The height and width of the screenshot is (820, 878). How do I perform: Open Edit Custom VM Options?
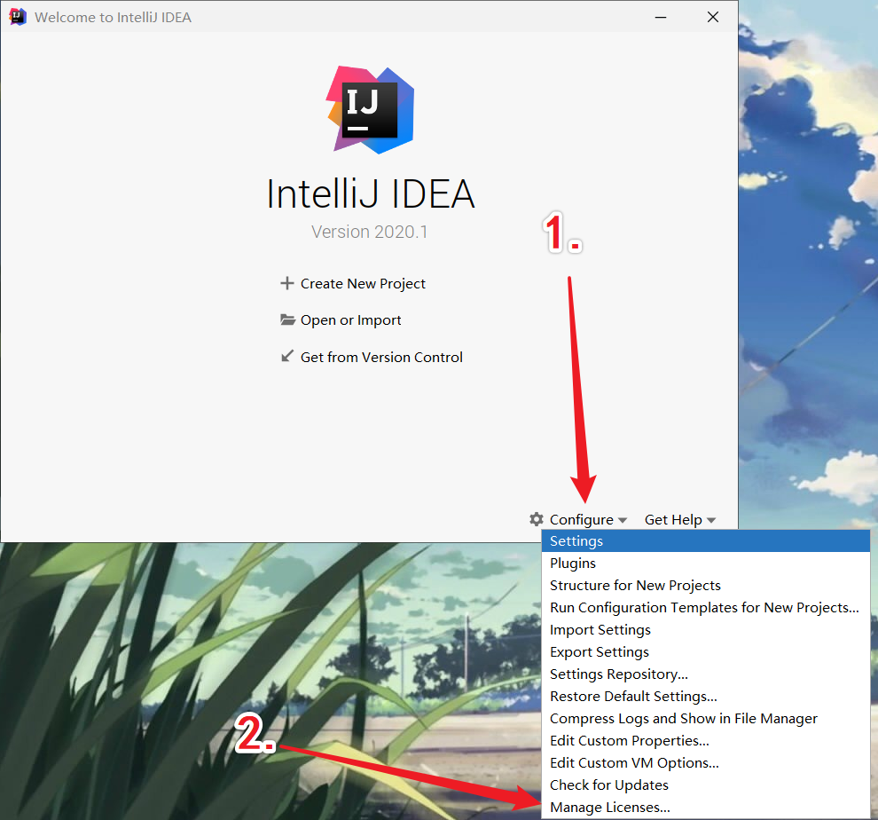(706, 763)
